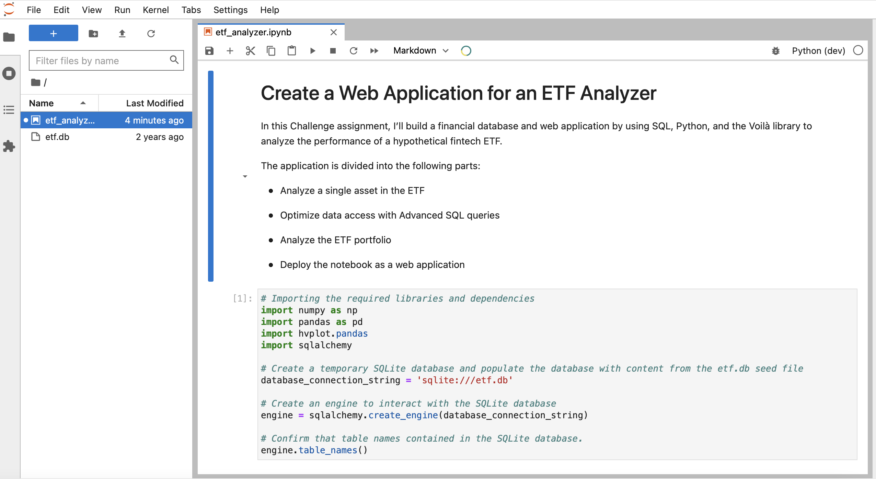Enable the debugger for this notebook
876x479 pixels.
(775, 50)
